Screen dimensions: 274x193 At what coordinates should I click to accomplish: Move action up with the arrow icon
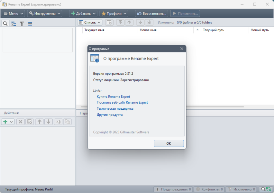39,122
